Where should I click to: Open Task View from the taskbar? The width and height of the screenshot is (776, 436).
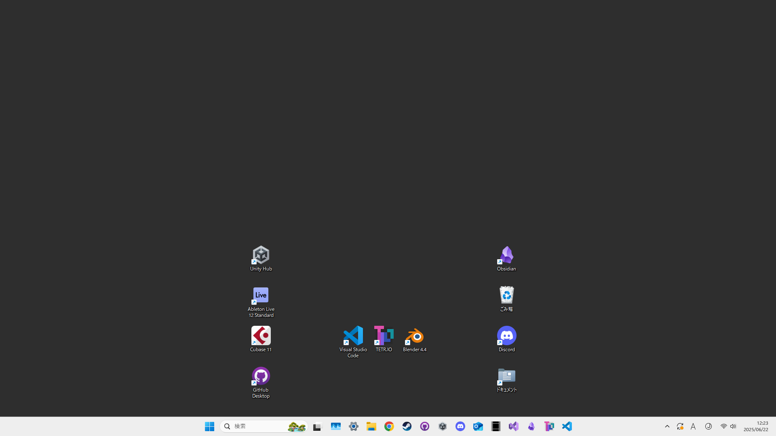coord(318,426)
